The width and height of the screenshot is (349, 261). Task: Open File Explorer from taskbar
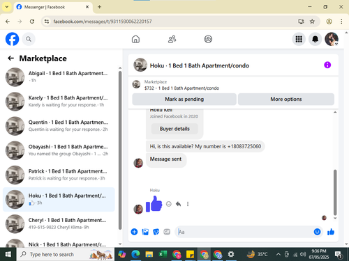pyautogui.click(x=149, y=254)
